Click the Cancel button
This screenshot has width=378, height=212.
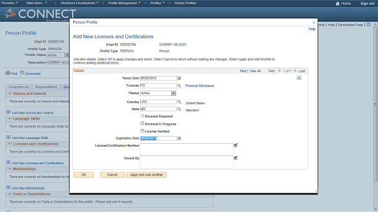click(x=112, y=175)
